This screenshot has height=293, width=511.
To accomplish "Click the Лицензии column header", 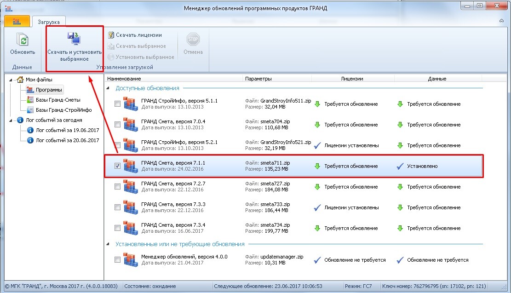I will (x=353, y=79).
